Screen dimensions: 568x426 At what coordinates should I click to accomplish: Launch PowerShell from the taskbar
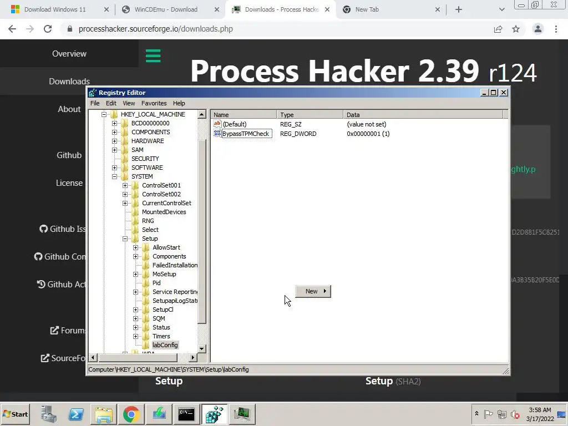(76, 414)
